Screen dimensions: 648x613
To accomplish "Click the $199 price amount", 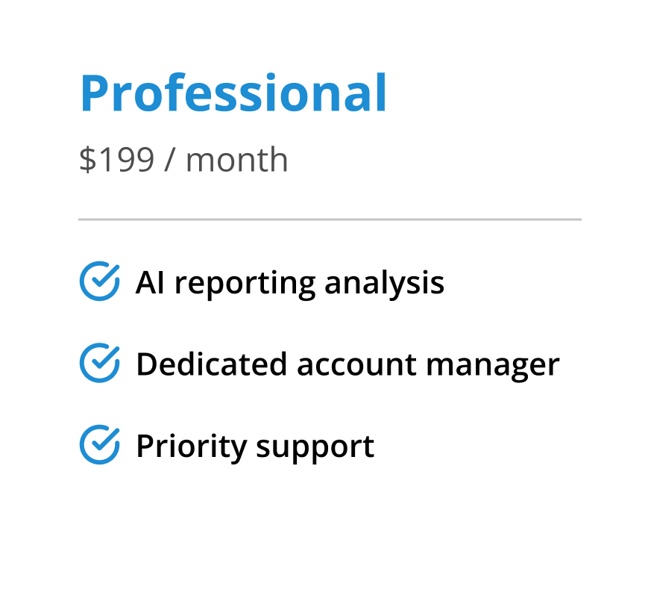I will coord(116,160).
